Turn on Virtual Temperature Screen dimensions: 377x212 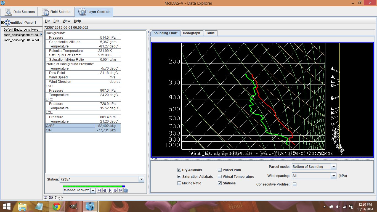[220, 177]
